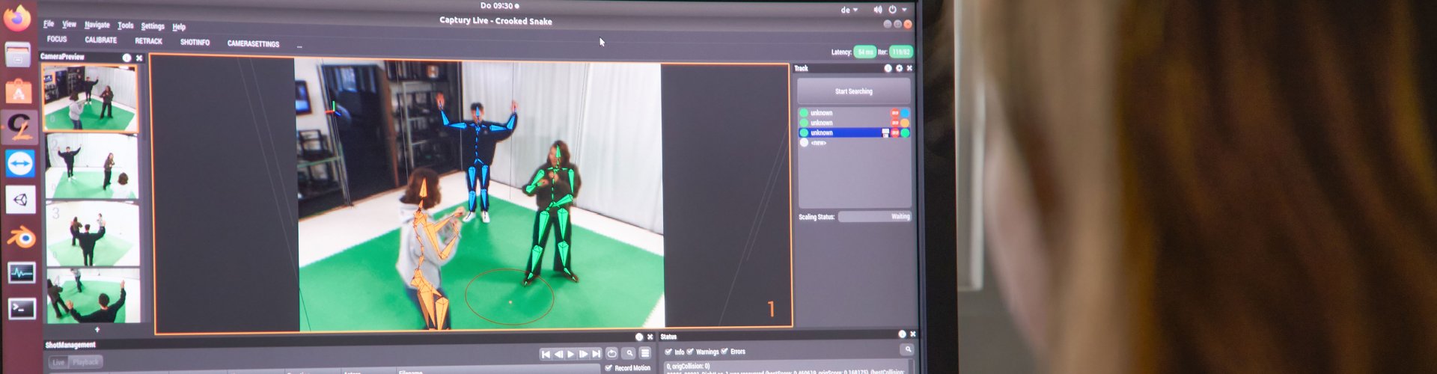
Task: Jump to first frame in playback controls
Action: point(546,354)
